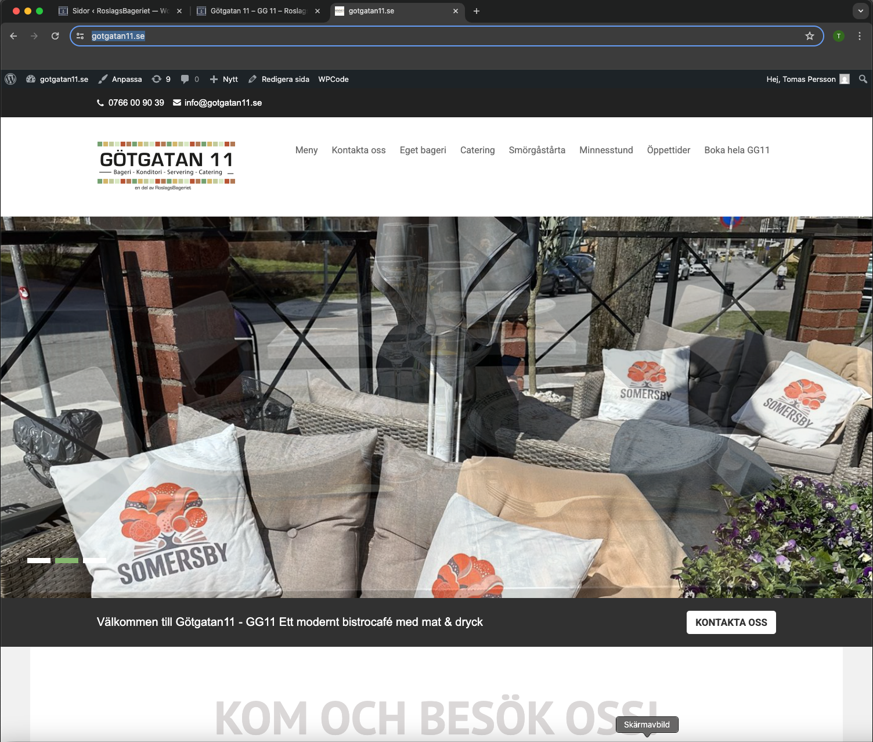Expand the tab search chevron
Screen dimensions: 873x742
[x=861, y=11]
